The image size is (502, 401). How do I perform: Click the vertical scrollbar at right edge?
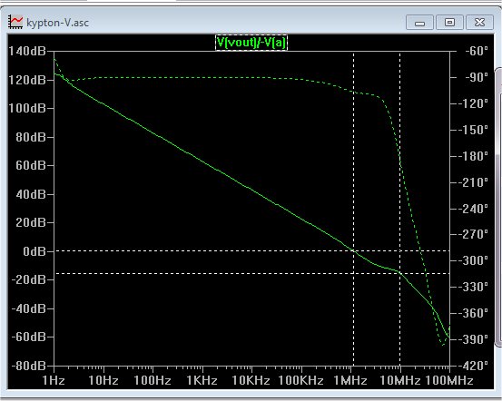[498, 207]
